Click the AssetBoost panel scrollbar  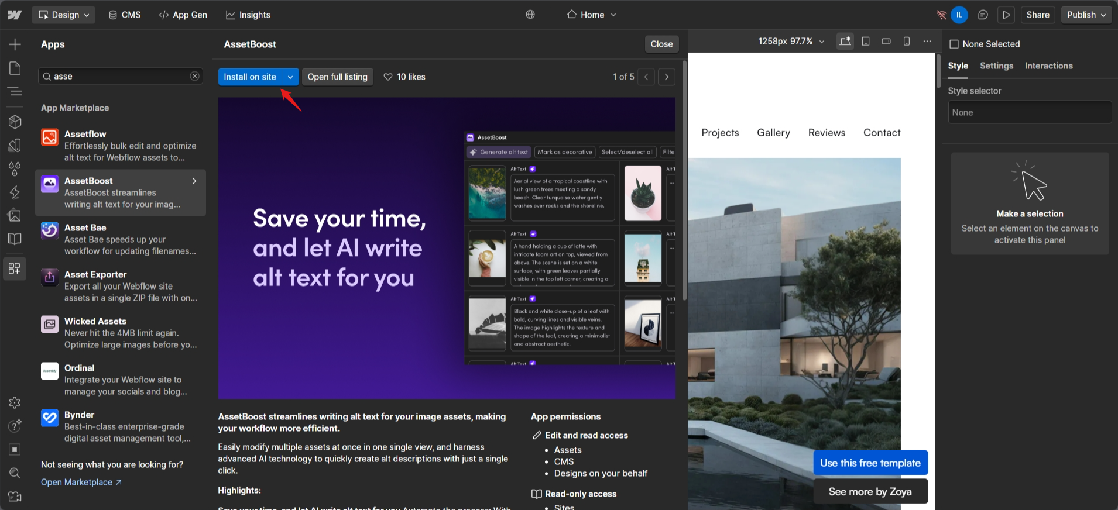pyautogui.click(x=684, y=180)
